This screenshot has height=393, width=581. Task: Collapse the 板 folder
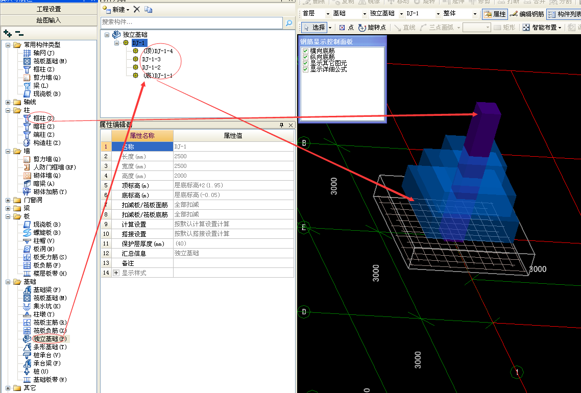[x=8, y=216]
